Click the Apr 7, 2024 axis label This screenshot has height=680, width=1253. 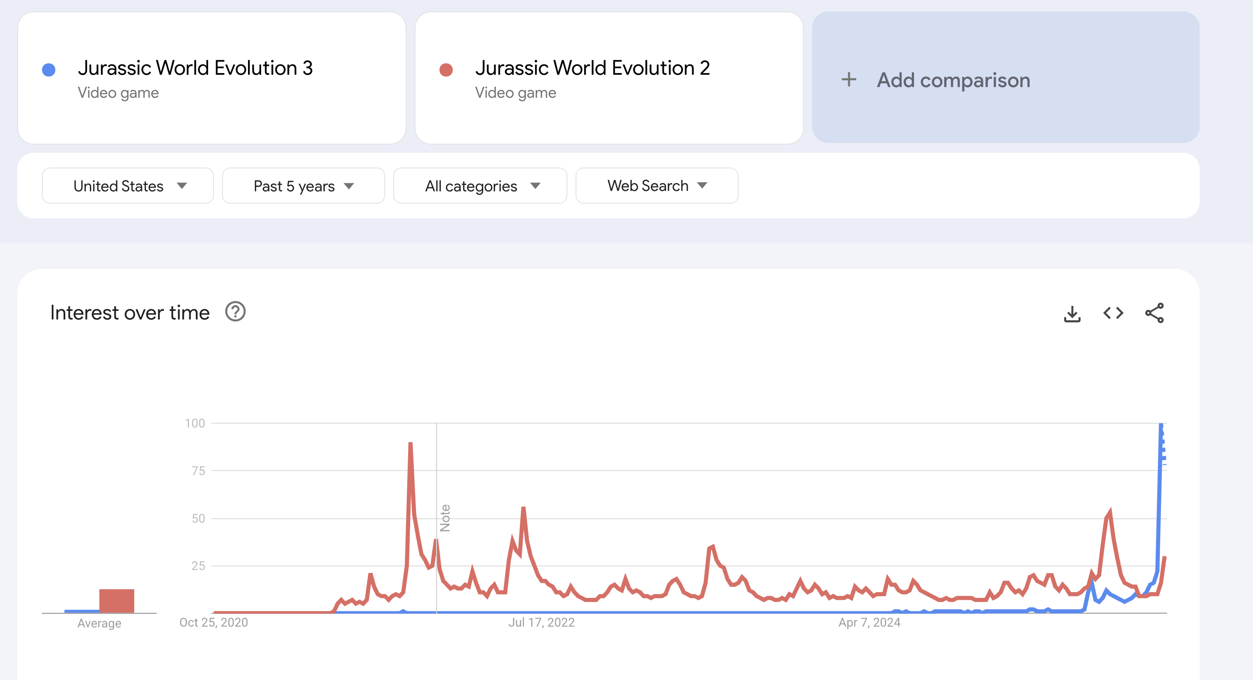[869, 623]
